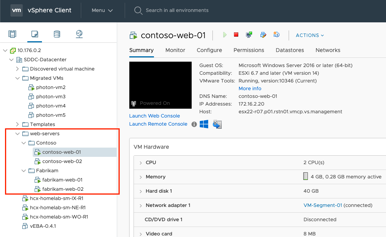Switch to the Hosts and Clusters view
This screenshot has height=237, width=386.
12,34
